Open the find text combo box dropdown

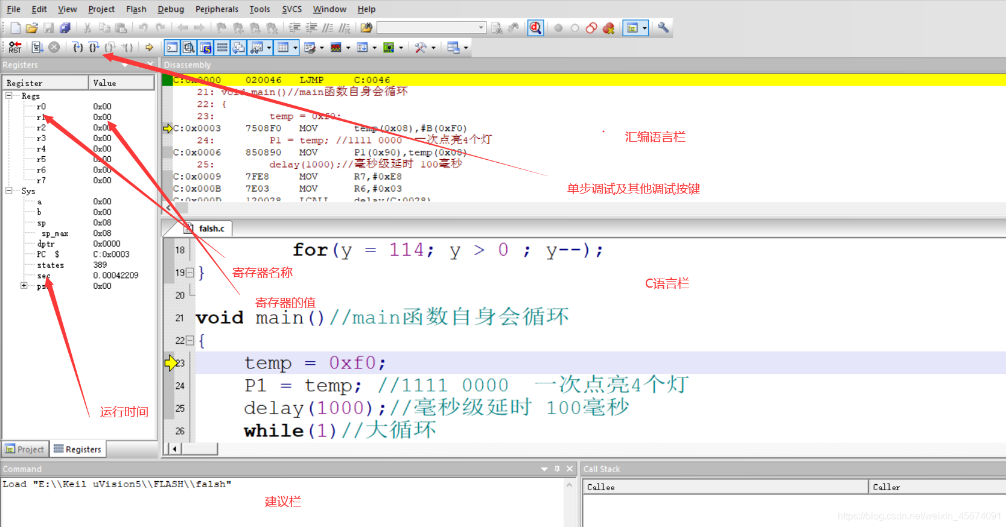tap(481, 28)
